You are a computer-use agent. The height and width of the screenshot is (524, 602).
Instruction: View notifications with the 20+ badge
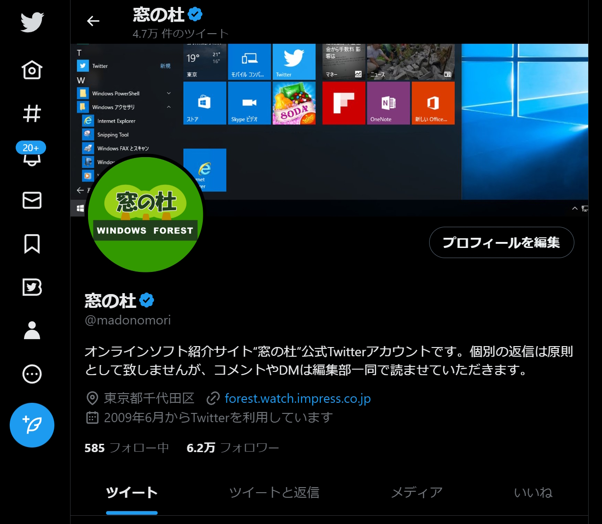(x=31, y=157)
